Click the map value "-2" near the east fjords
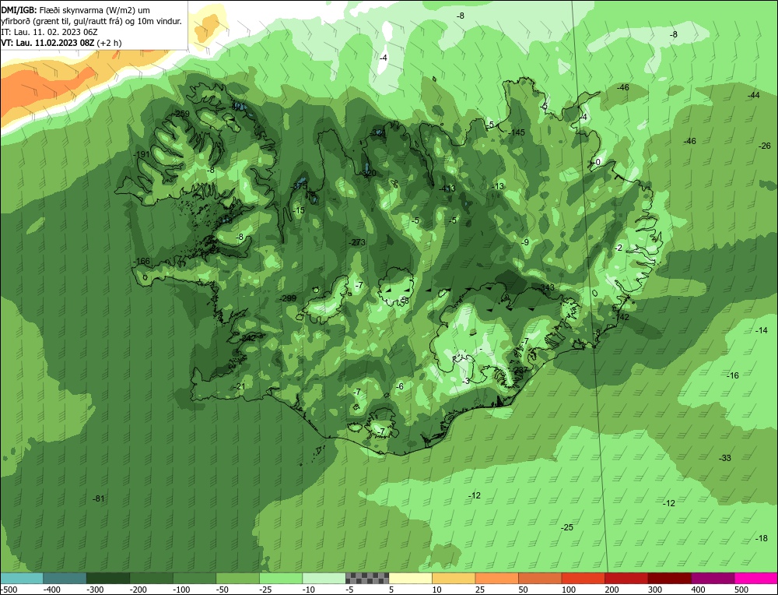 point(619,248)
